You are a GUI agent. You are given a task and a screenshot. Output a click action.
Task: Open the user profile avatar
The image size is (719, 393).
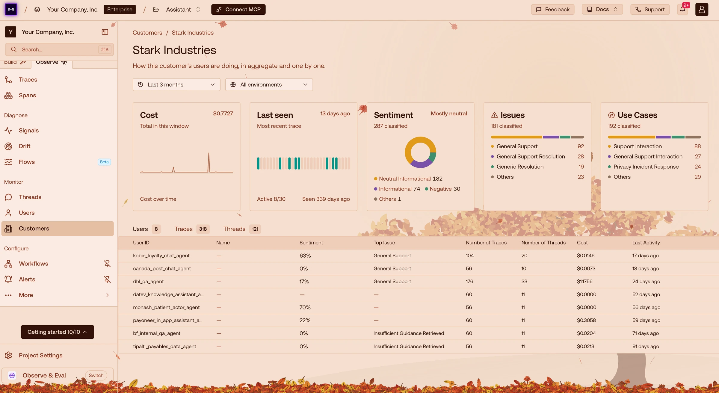click(x=702, y=9)
